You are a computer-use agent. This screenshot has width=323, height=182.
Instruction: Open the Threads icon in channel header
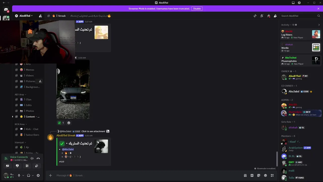tap(255, 16)
